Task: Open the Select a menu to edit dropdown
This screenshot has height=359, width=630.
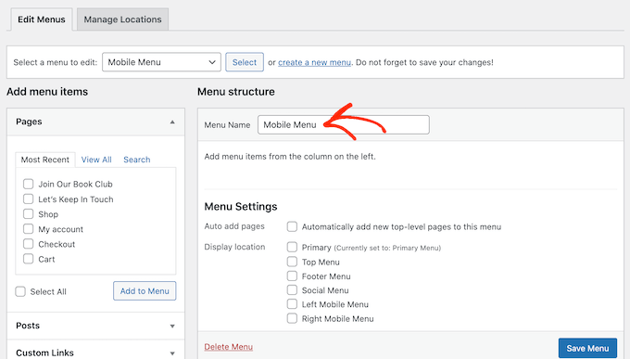Action: [161, 62]
